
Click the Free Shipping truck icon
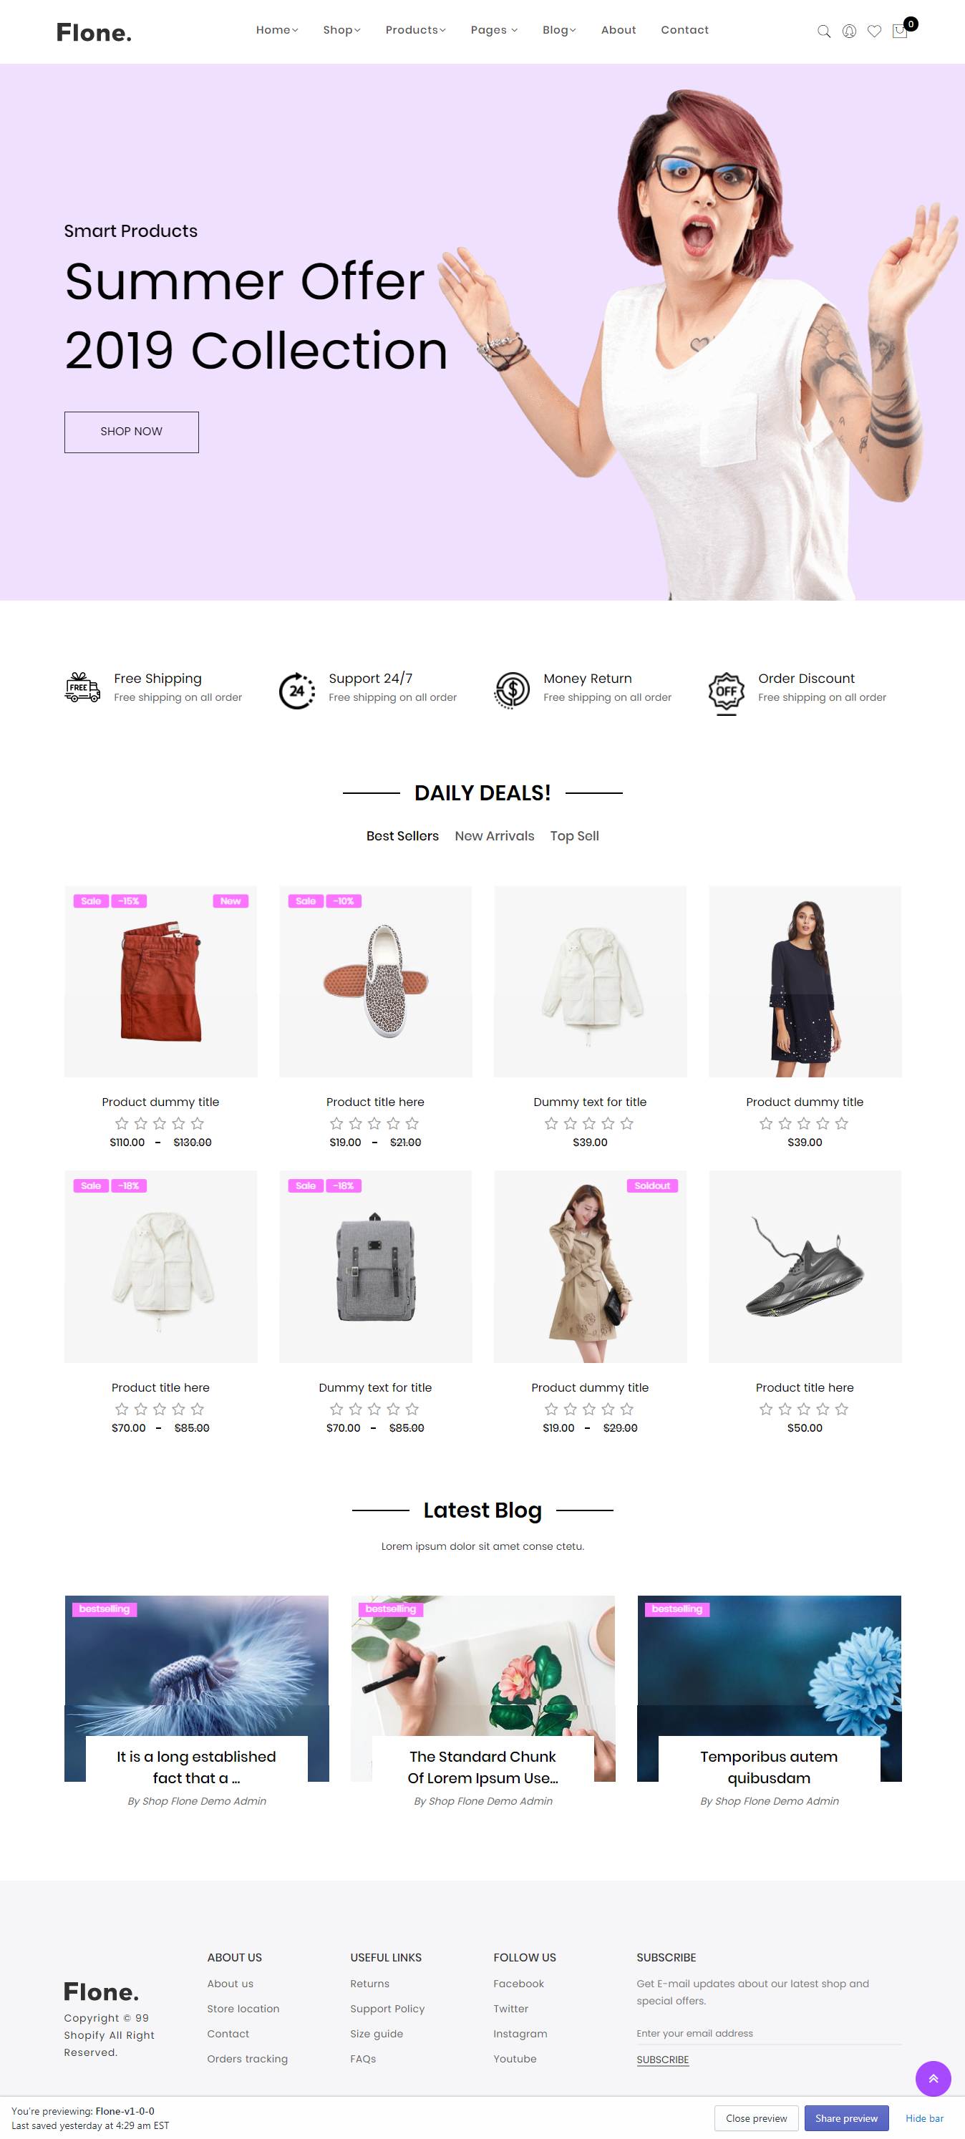pyautogui.click(x=82, y=687)
